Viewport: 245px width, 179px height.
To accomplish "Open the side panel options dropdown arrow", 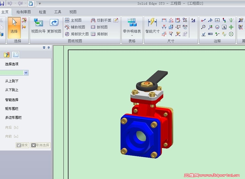I will (44, 48).
